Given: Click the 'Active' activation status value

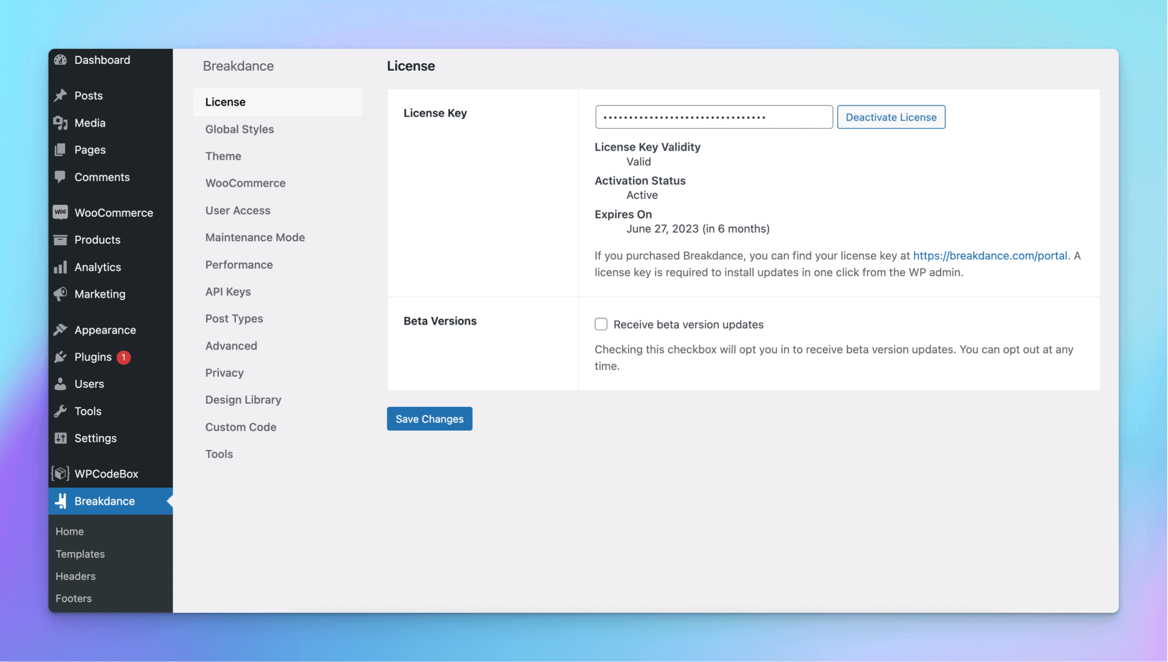Looking at the screenshot, I should tap(642, 195).
